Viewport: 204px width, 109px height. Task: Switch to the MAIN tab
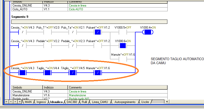pyautogui.click(x=28, y=102)
